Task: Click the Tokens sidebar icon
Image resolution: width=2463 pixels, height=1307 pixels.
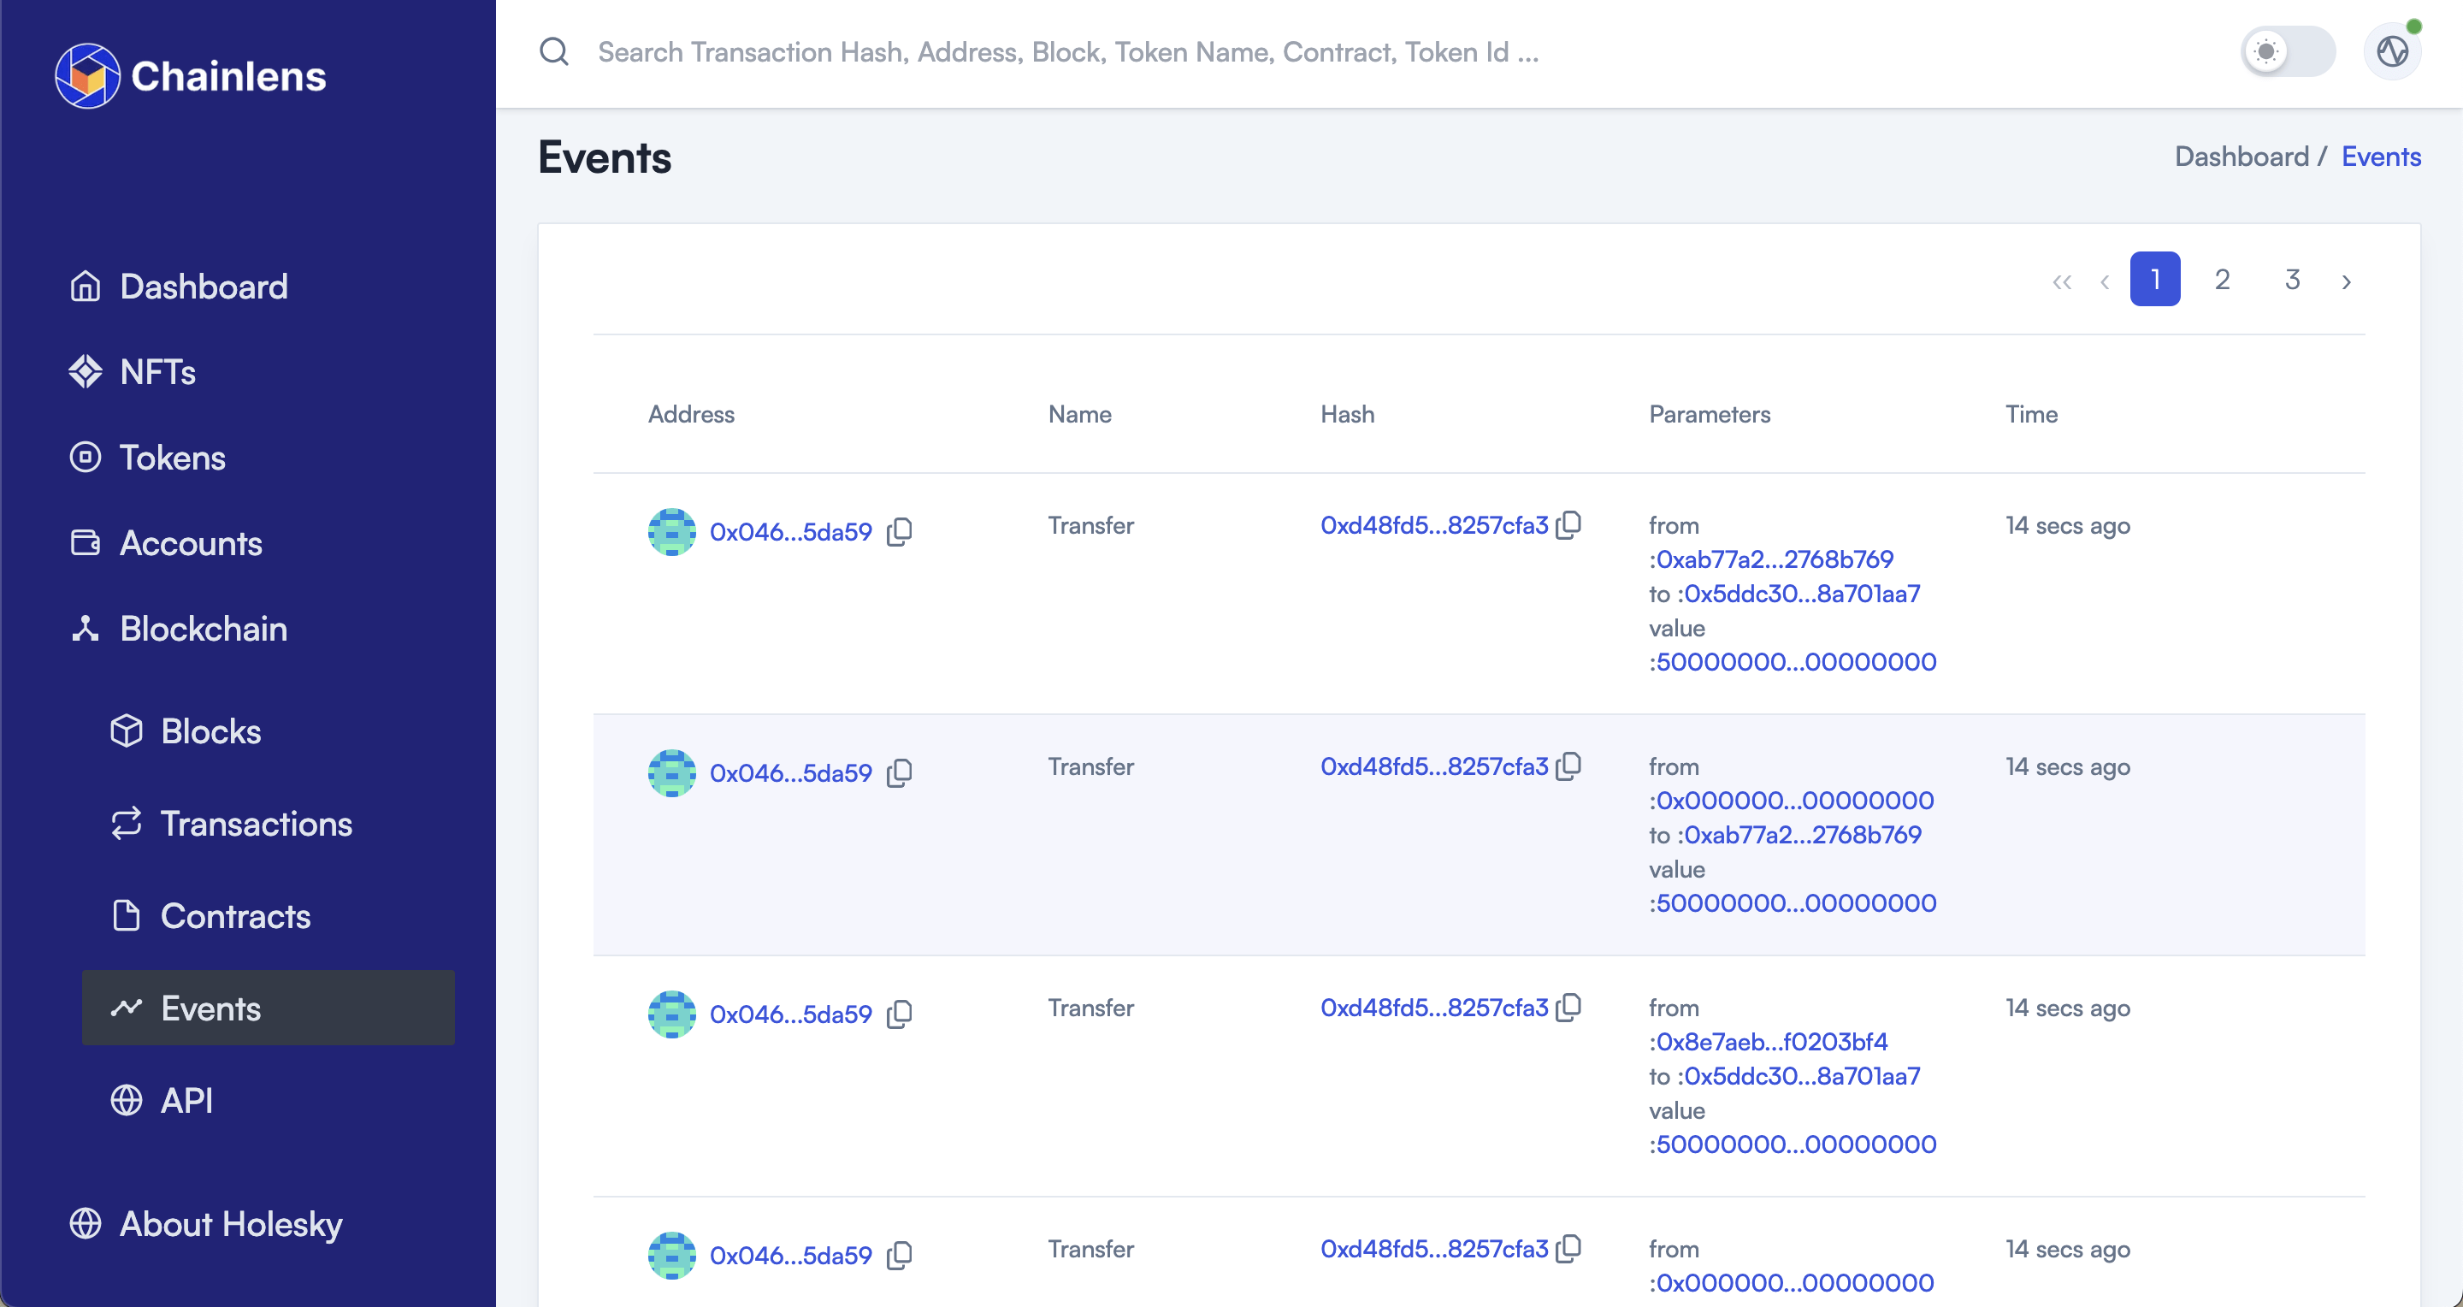Action: click(x=84, y=457)
